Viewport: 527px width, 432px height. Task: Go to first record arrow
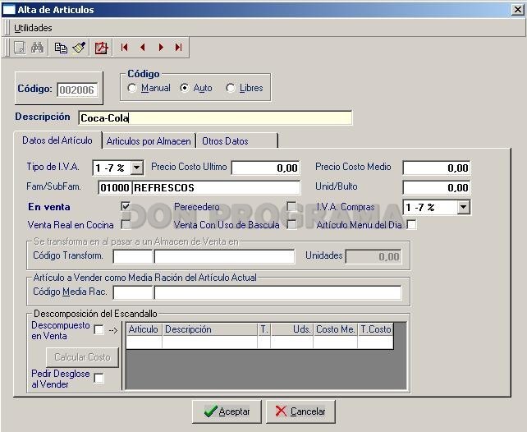point(124,48)
